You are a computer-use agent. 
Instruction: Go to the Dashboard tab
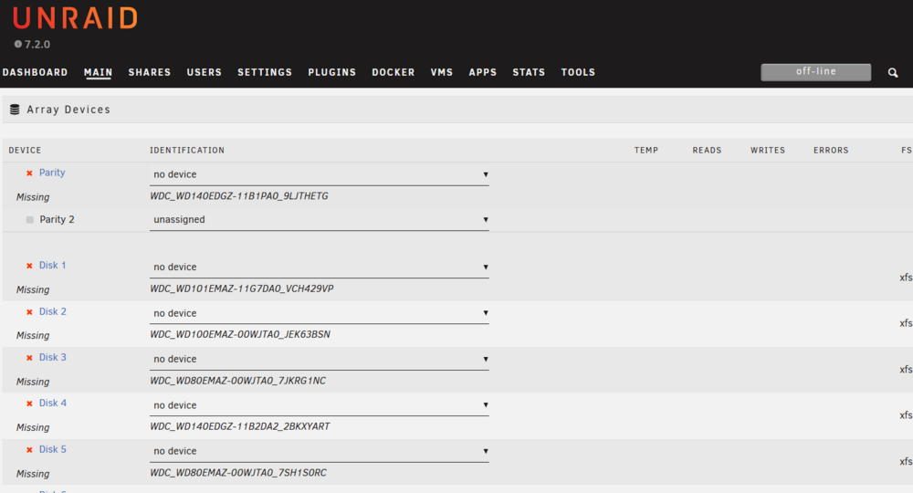click(35, 72)
